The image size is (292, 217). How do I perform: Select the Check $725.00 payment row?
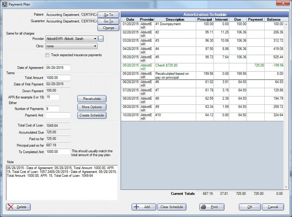click(x=175, y=65)
